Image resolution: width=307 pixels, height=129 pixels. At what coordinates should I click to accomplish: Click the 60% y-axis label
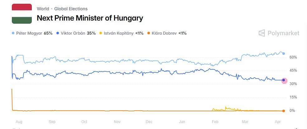click(x=293, y=57)
